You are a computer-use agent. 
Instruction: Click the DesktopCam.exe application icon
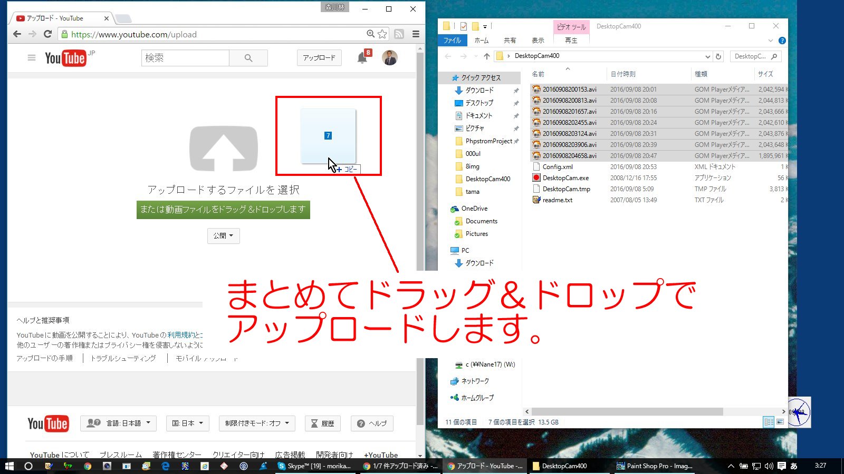pyautogui.click(x=536, y=178)
